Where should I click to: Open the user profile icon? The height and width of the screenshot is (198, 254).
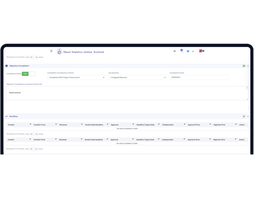(193, 51)
